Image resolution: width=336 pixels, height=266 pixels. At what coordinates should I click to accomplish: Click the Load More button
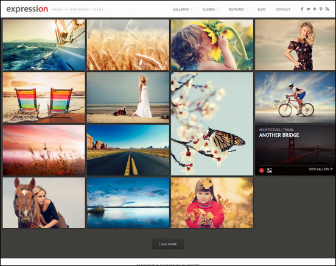tap(168, 244)
